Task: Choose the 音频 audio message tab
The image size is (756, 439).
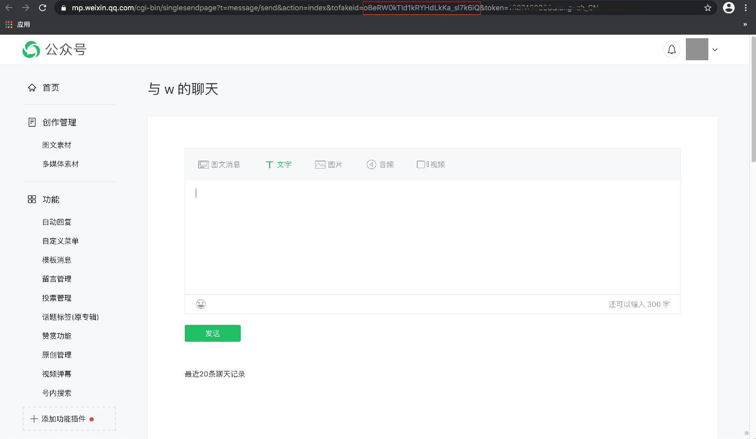Action: pos(380,165)
